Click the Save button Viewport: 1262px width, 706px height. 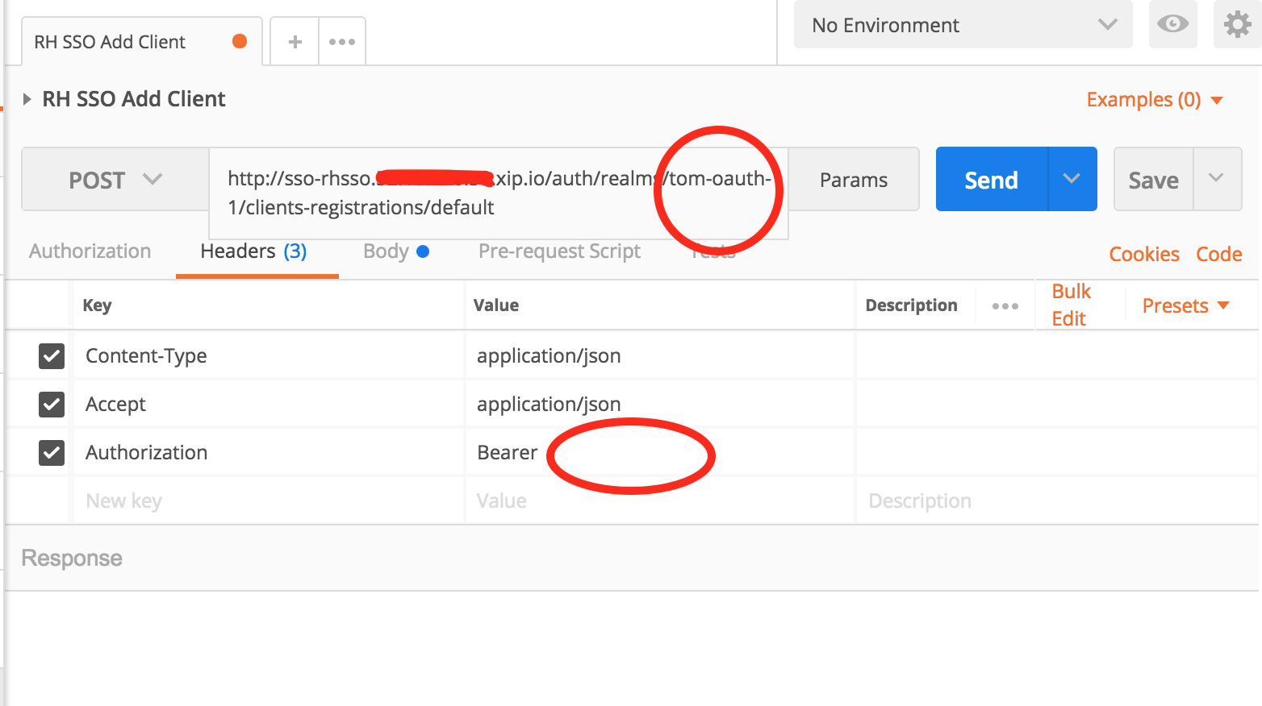click(1154, 179)
